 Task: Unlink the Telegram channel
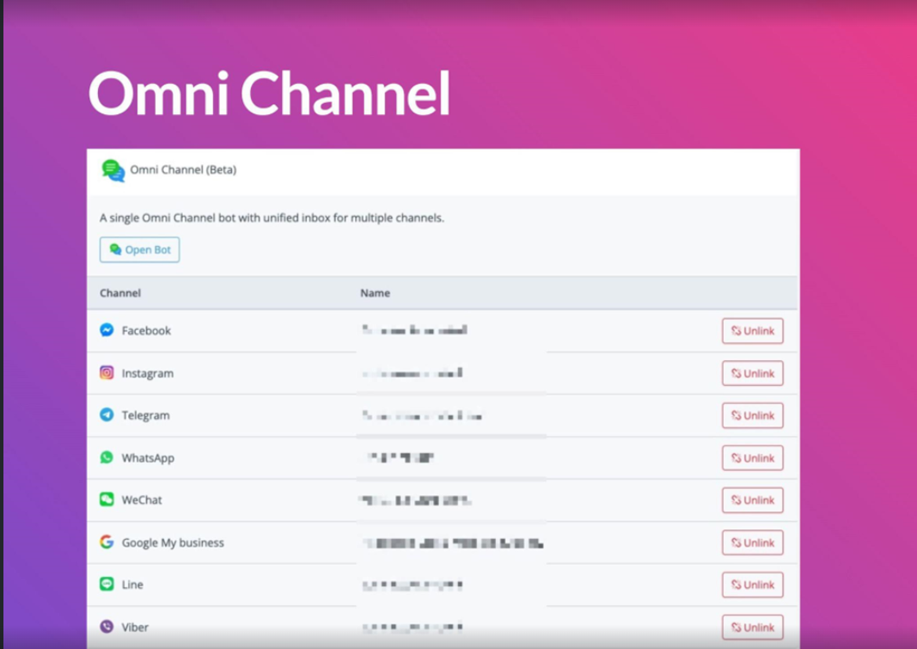coord(752,415)
